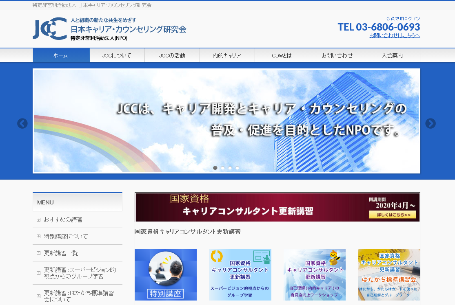455x305 pixels.
Task: Click the yellow 詳しくはこちら button
Action: tap(392, 215)
